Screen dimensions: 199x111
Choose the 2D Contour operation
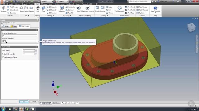point(52,13)
